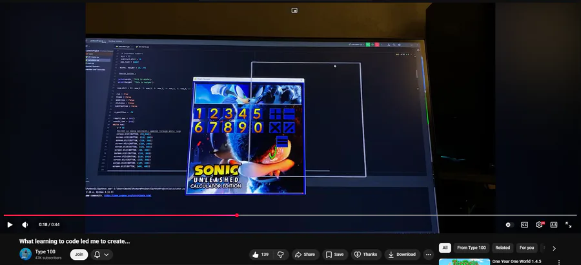581x265 pixels.
Task: Click the video title 'What learning to code led me to create...'
Action: 74,241
